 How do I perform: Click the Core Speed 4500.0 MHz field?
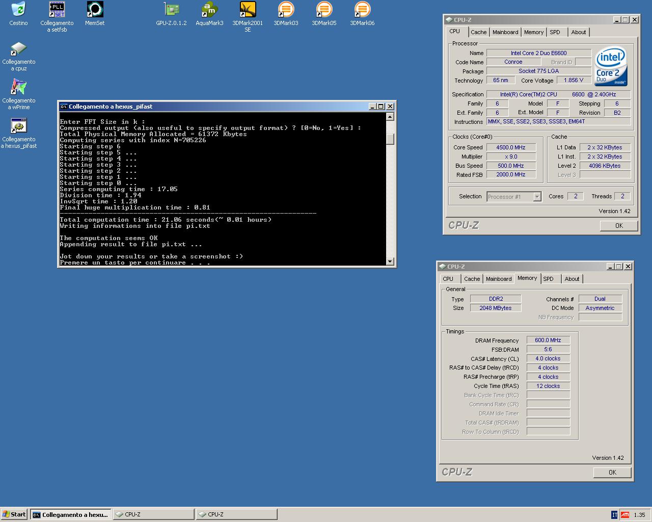511,147
